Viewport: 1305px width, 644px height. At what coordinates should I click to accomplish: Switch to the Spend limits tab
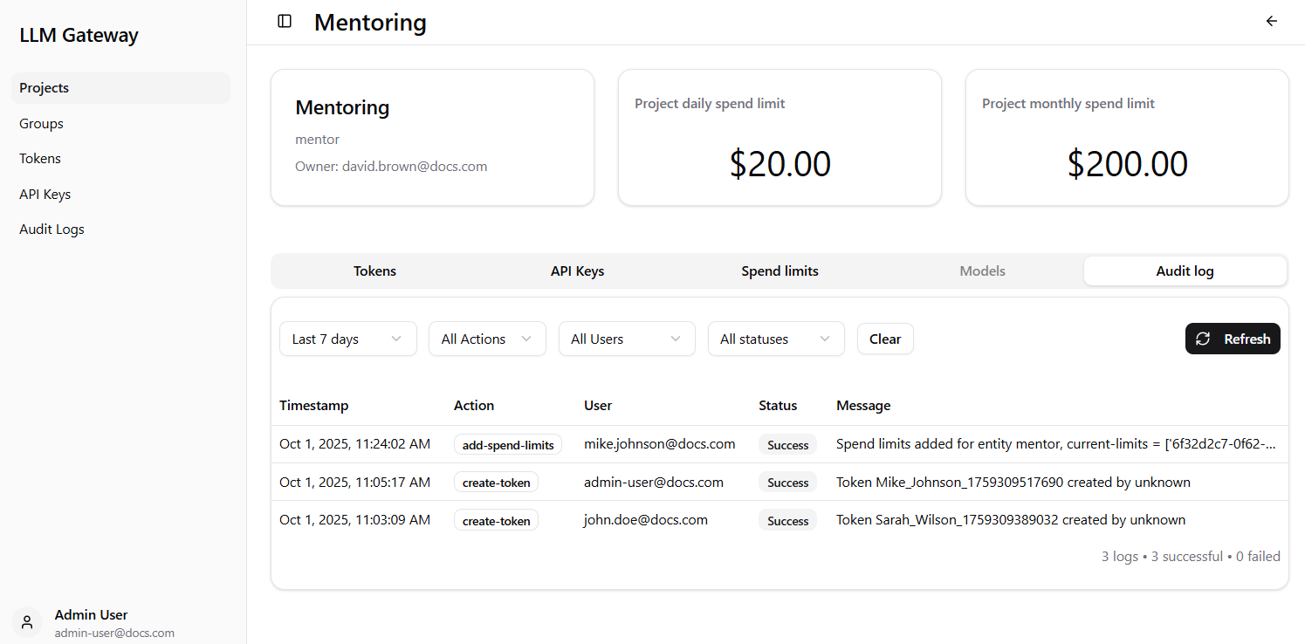pos(780,271)
